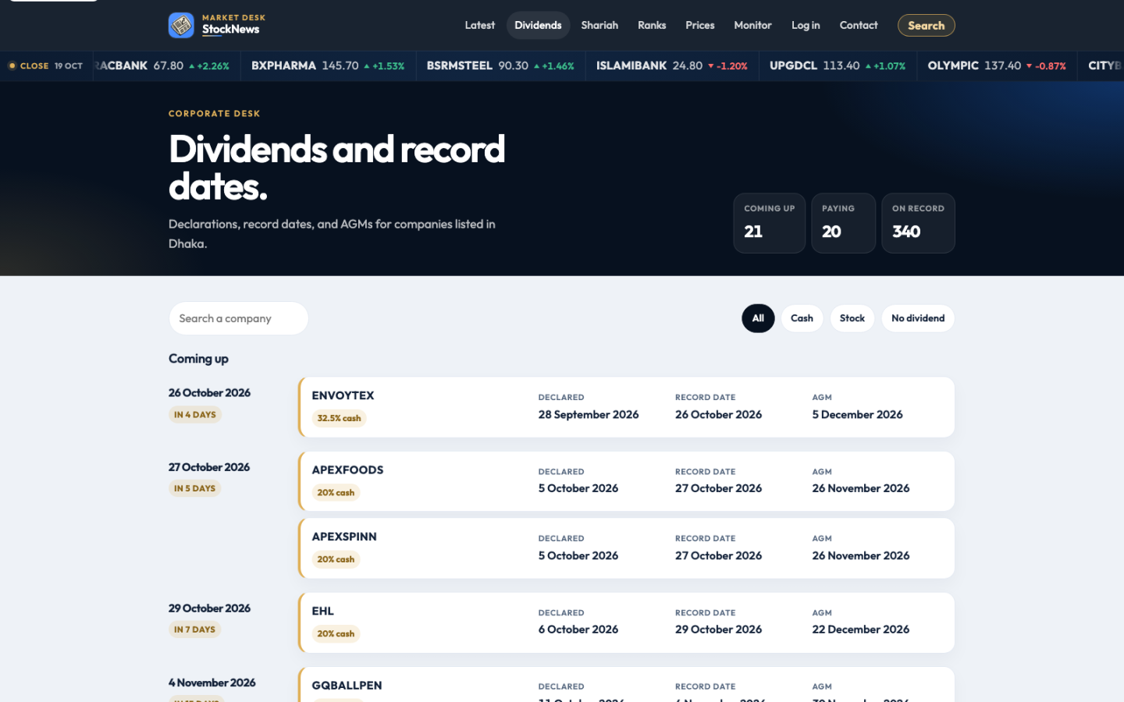Focus the Search a company field
This screenshot has height=702, width=1124.
pyautogui.click(x=239, y=318)
